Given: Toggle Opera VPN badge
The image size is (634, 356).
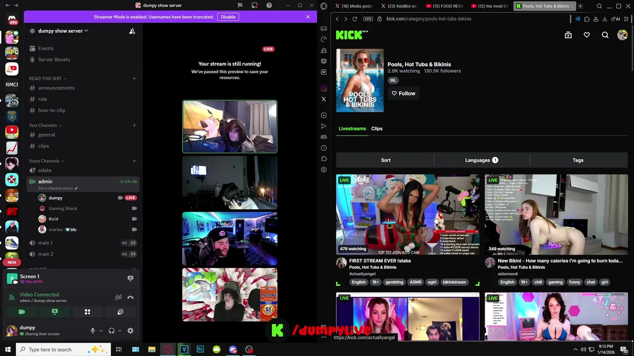Looking at the screenshot, I should coord(368,19).
